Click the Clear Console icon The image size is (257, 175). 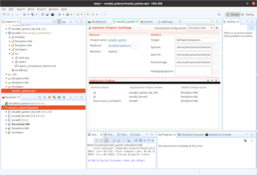tap(128, 140)
